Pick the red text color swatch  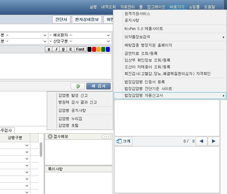[94, 49]
